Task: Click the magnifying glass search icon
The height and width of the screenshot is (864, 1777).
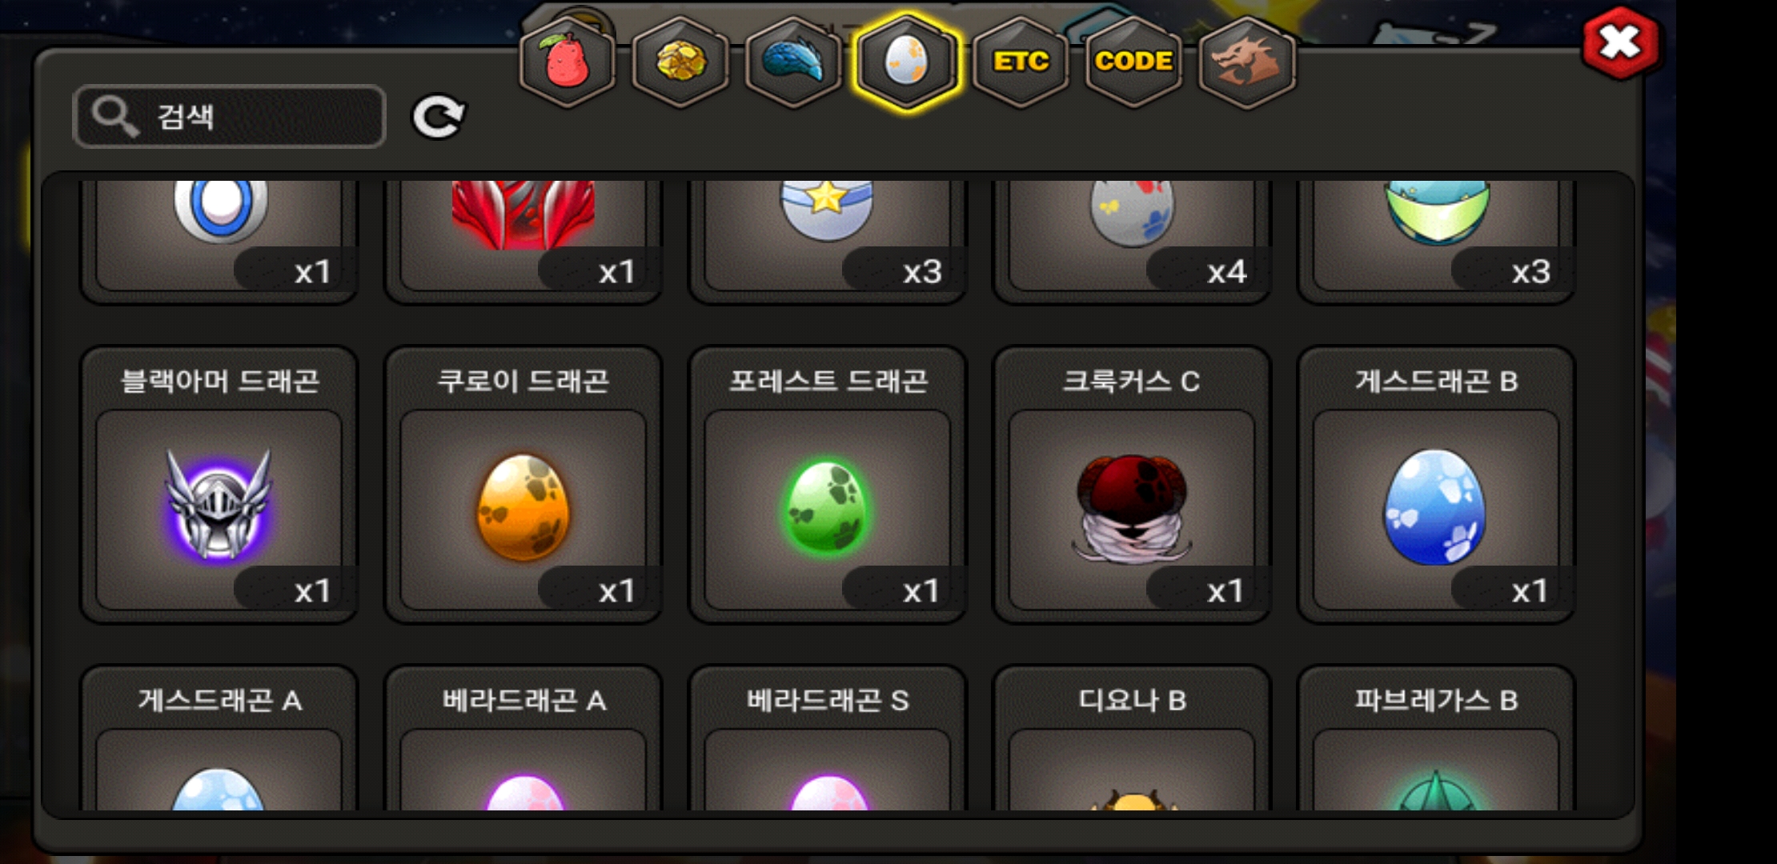Action: point(114,117)
